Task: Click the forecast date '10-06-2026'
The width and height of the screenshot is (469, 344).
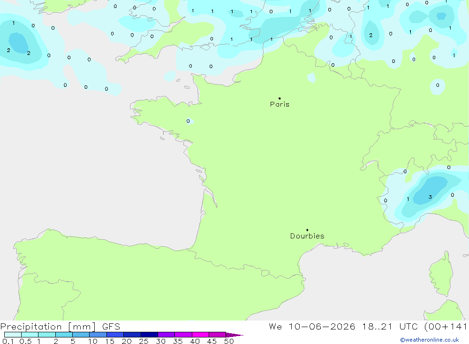Action: [x=322, y=327]
